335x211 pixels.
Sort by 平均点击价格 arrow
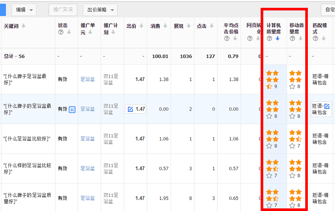click(235, 38)
